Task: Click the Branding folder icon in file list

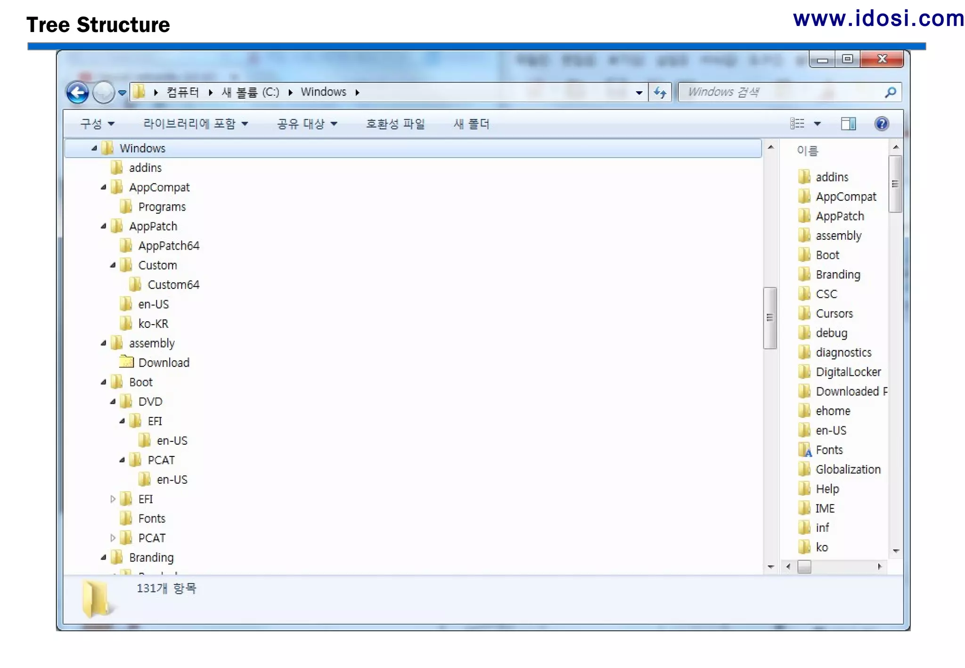Action: click(804, 274)
